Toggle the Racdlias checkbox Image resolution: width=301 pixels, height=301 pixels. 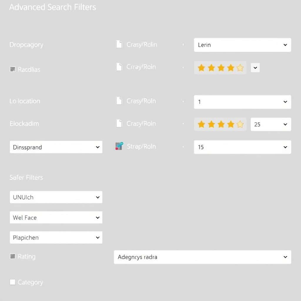pyautogui.click(x=13, y=69)
